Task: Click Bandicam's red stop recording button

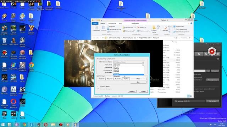Action: (x=212, y=52)
